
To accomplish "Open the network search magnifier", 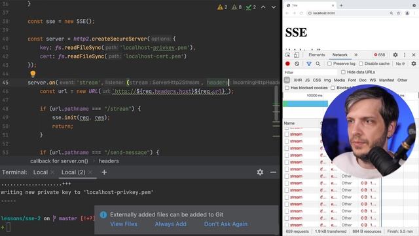I will pyautogui.click(x=318, y=64).
